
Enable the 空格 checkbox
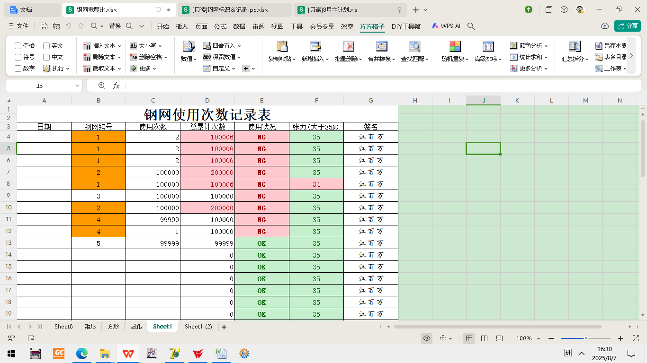pos(18,46)
